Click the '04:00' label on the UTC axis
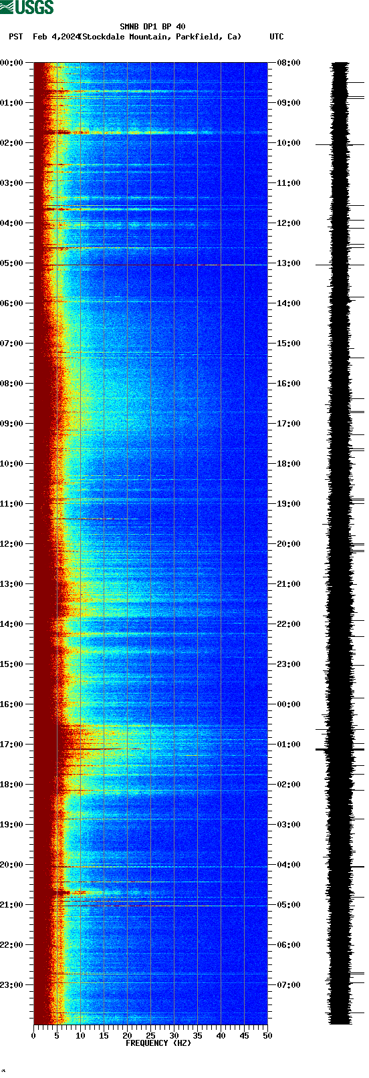The image size is (369, 1078). (289, 865)
